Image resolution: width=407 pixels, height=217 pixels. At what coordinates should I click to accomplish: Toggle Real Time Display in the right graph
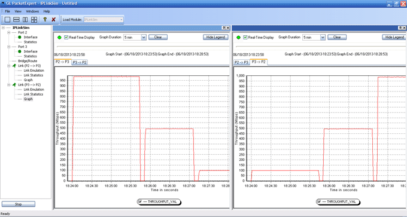[x=245, y=37]
